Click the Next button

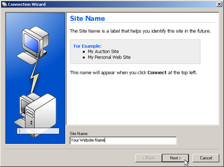[x=175, y=158]
